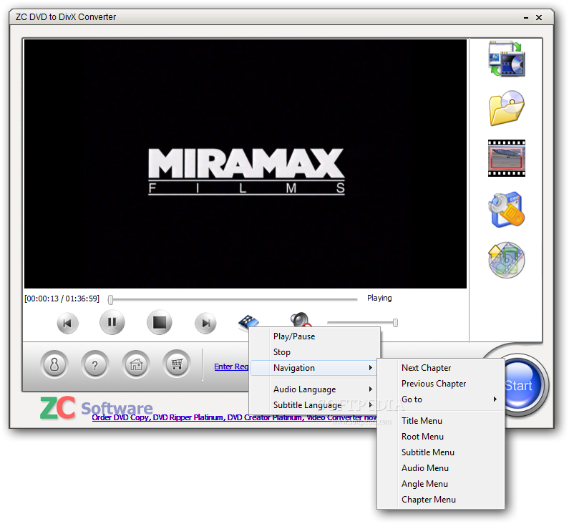Open settings via wrench and tag icon

click(x=507, y=210)
